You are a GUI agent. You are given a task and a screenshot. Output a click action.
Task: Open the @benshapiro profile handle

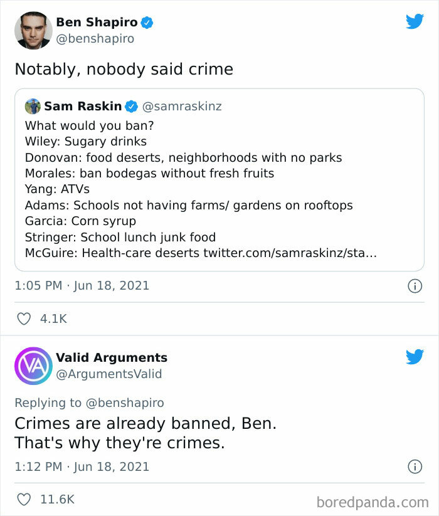95,38
